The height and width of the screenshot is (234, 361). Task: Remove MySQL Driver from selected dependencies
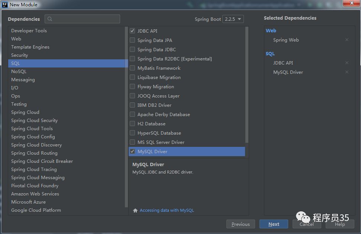point(347,72)
